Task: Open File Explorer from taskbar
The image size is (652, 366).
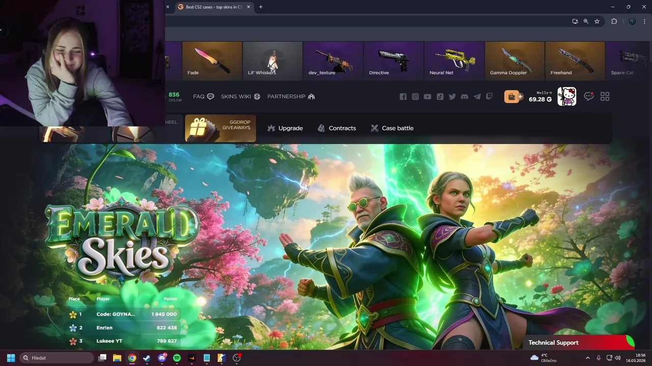Action: pos(117,358)
